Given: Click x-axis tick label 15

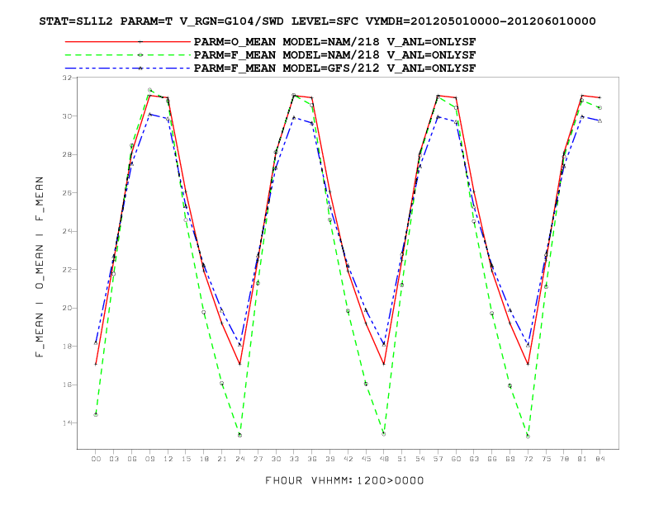Looking at the screenshot, I should (186, 459).
